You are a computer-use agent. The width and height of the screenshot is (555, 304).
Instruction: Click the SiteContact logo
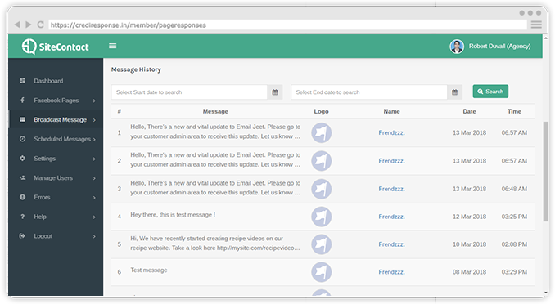pos(55,47)
